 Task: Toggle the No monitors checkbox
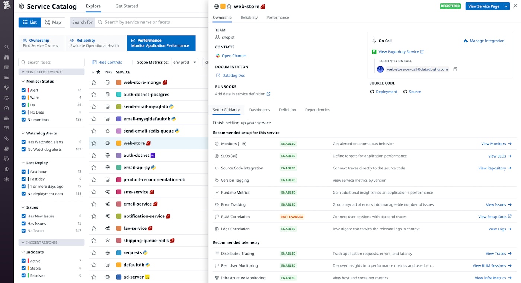pos(23,120)
